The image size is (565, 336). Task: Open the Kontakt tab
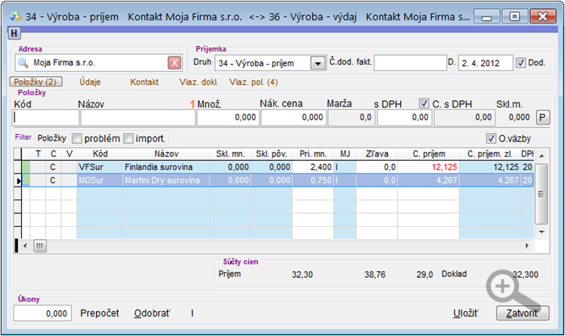tap(144, 82)
